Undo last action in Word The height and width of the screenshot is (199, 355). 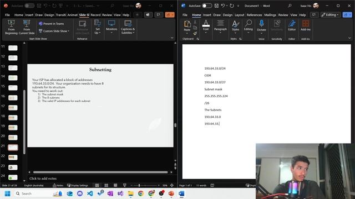point(223,6)
